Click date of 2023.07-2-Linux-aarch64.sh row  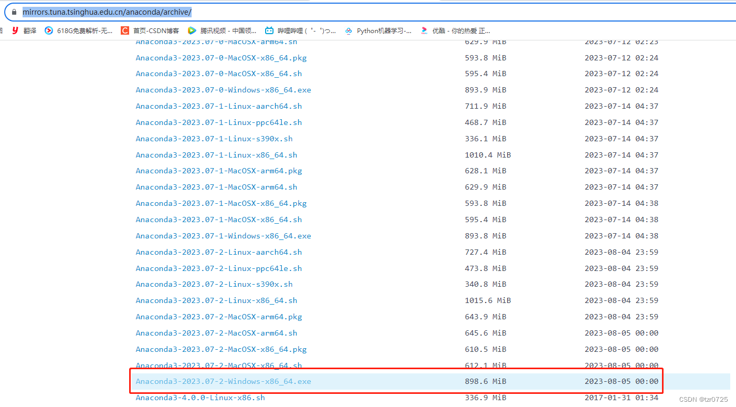(622, 252)
